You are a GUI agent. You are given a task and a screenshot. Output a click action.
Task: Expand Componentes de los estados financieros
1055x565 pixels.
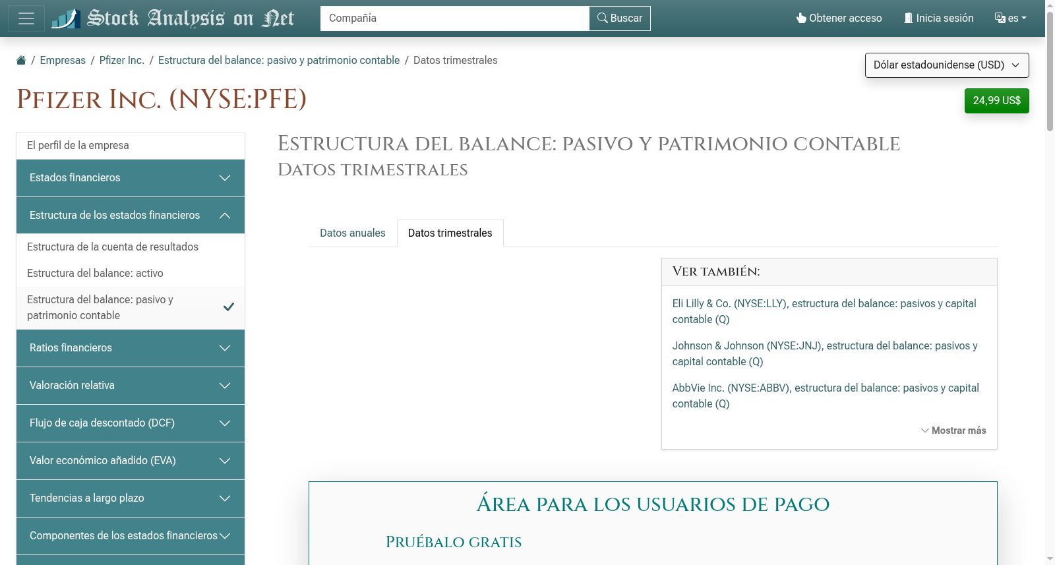pos(131,536)
